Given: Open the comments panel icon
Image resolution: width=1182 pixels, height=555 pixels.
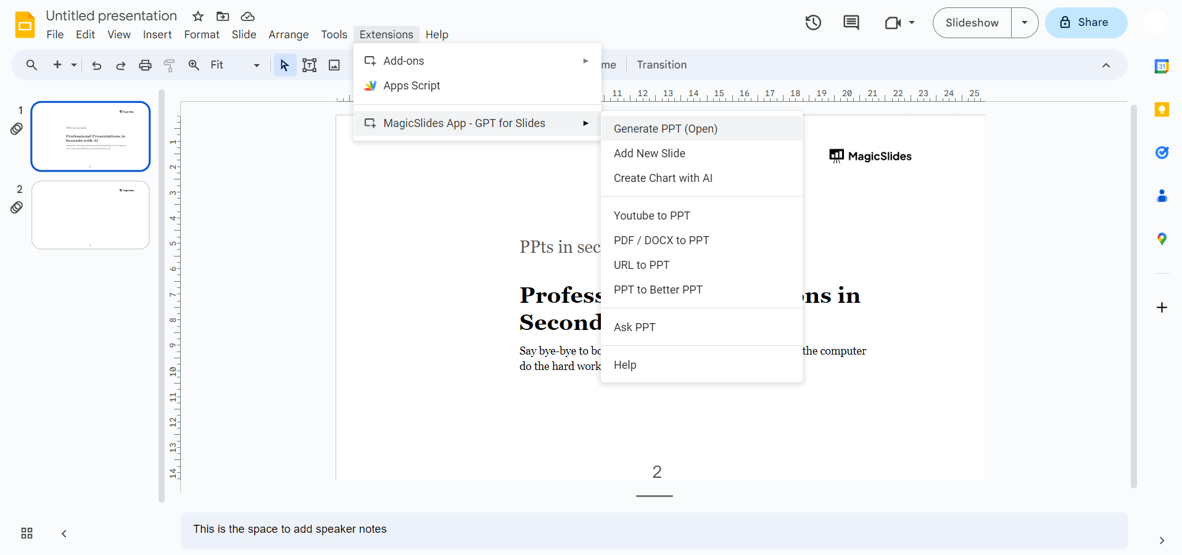Looking at the screenshot, I should pos(851,23).
